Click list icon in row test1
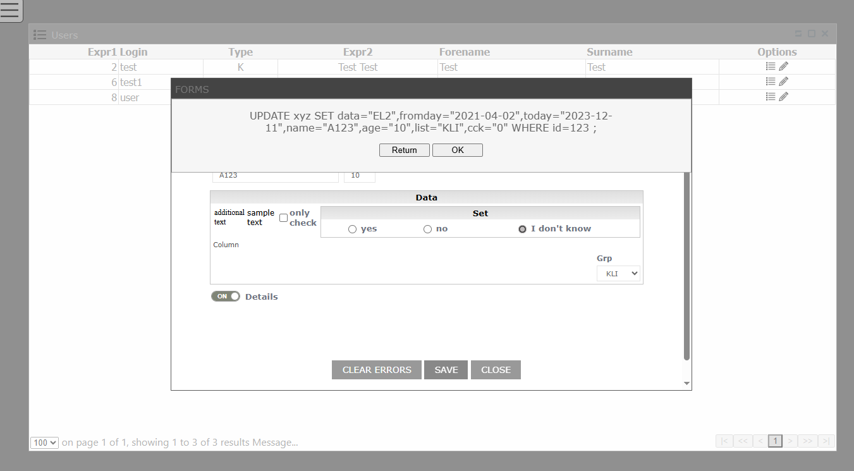The image size is (854, 471). click(770, 82)
